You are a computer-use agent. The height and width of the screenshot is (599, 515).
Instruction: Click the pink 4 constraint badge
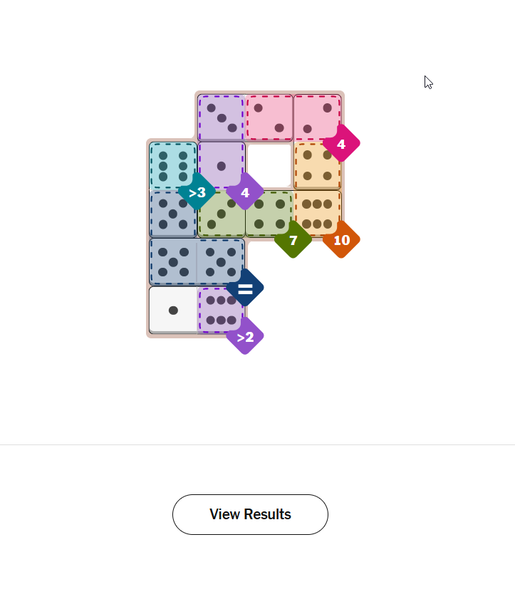(x=341, y=144)
